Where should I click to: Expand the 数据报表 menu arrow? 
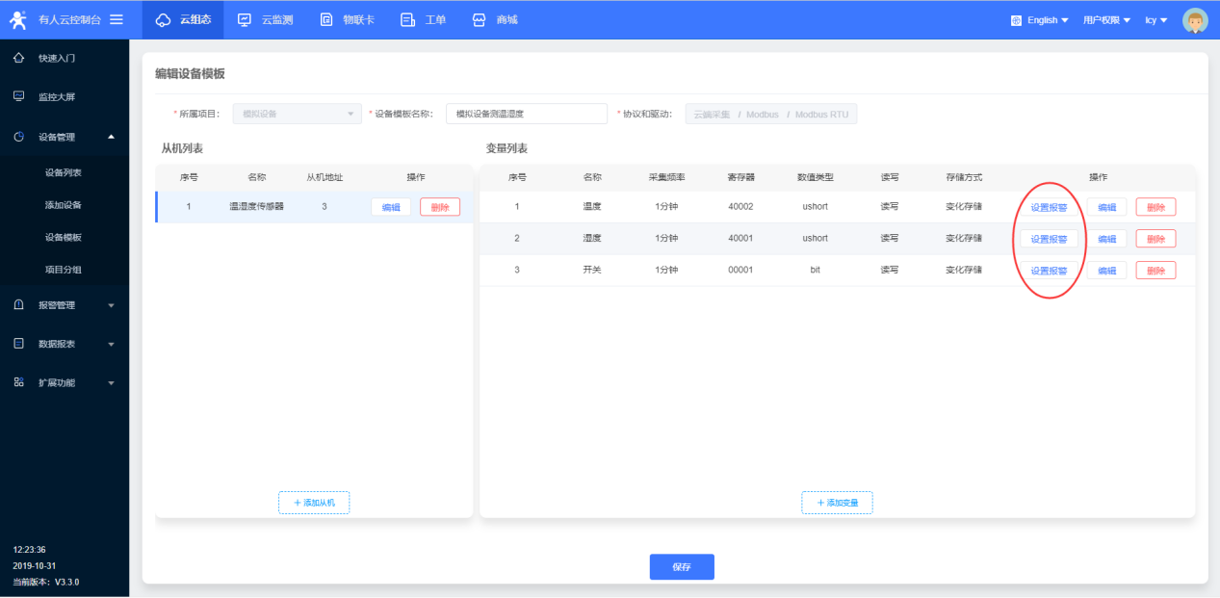point(111,344)
